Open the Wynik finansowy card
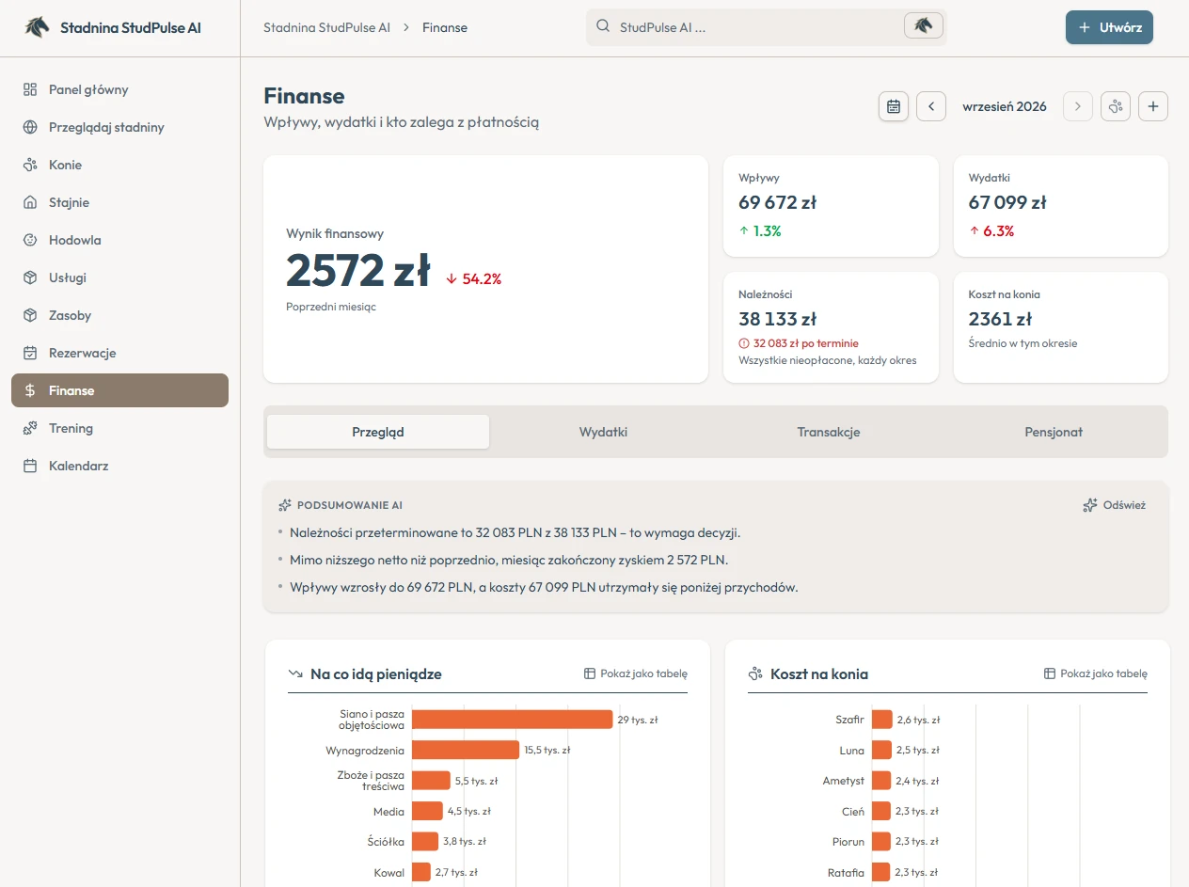 coord(485,269)
